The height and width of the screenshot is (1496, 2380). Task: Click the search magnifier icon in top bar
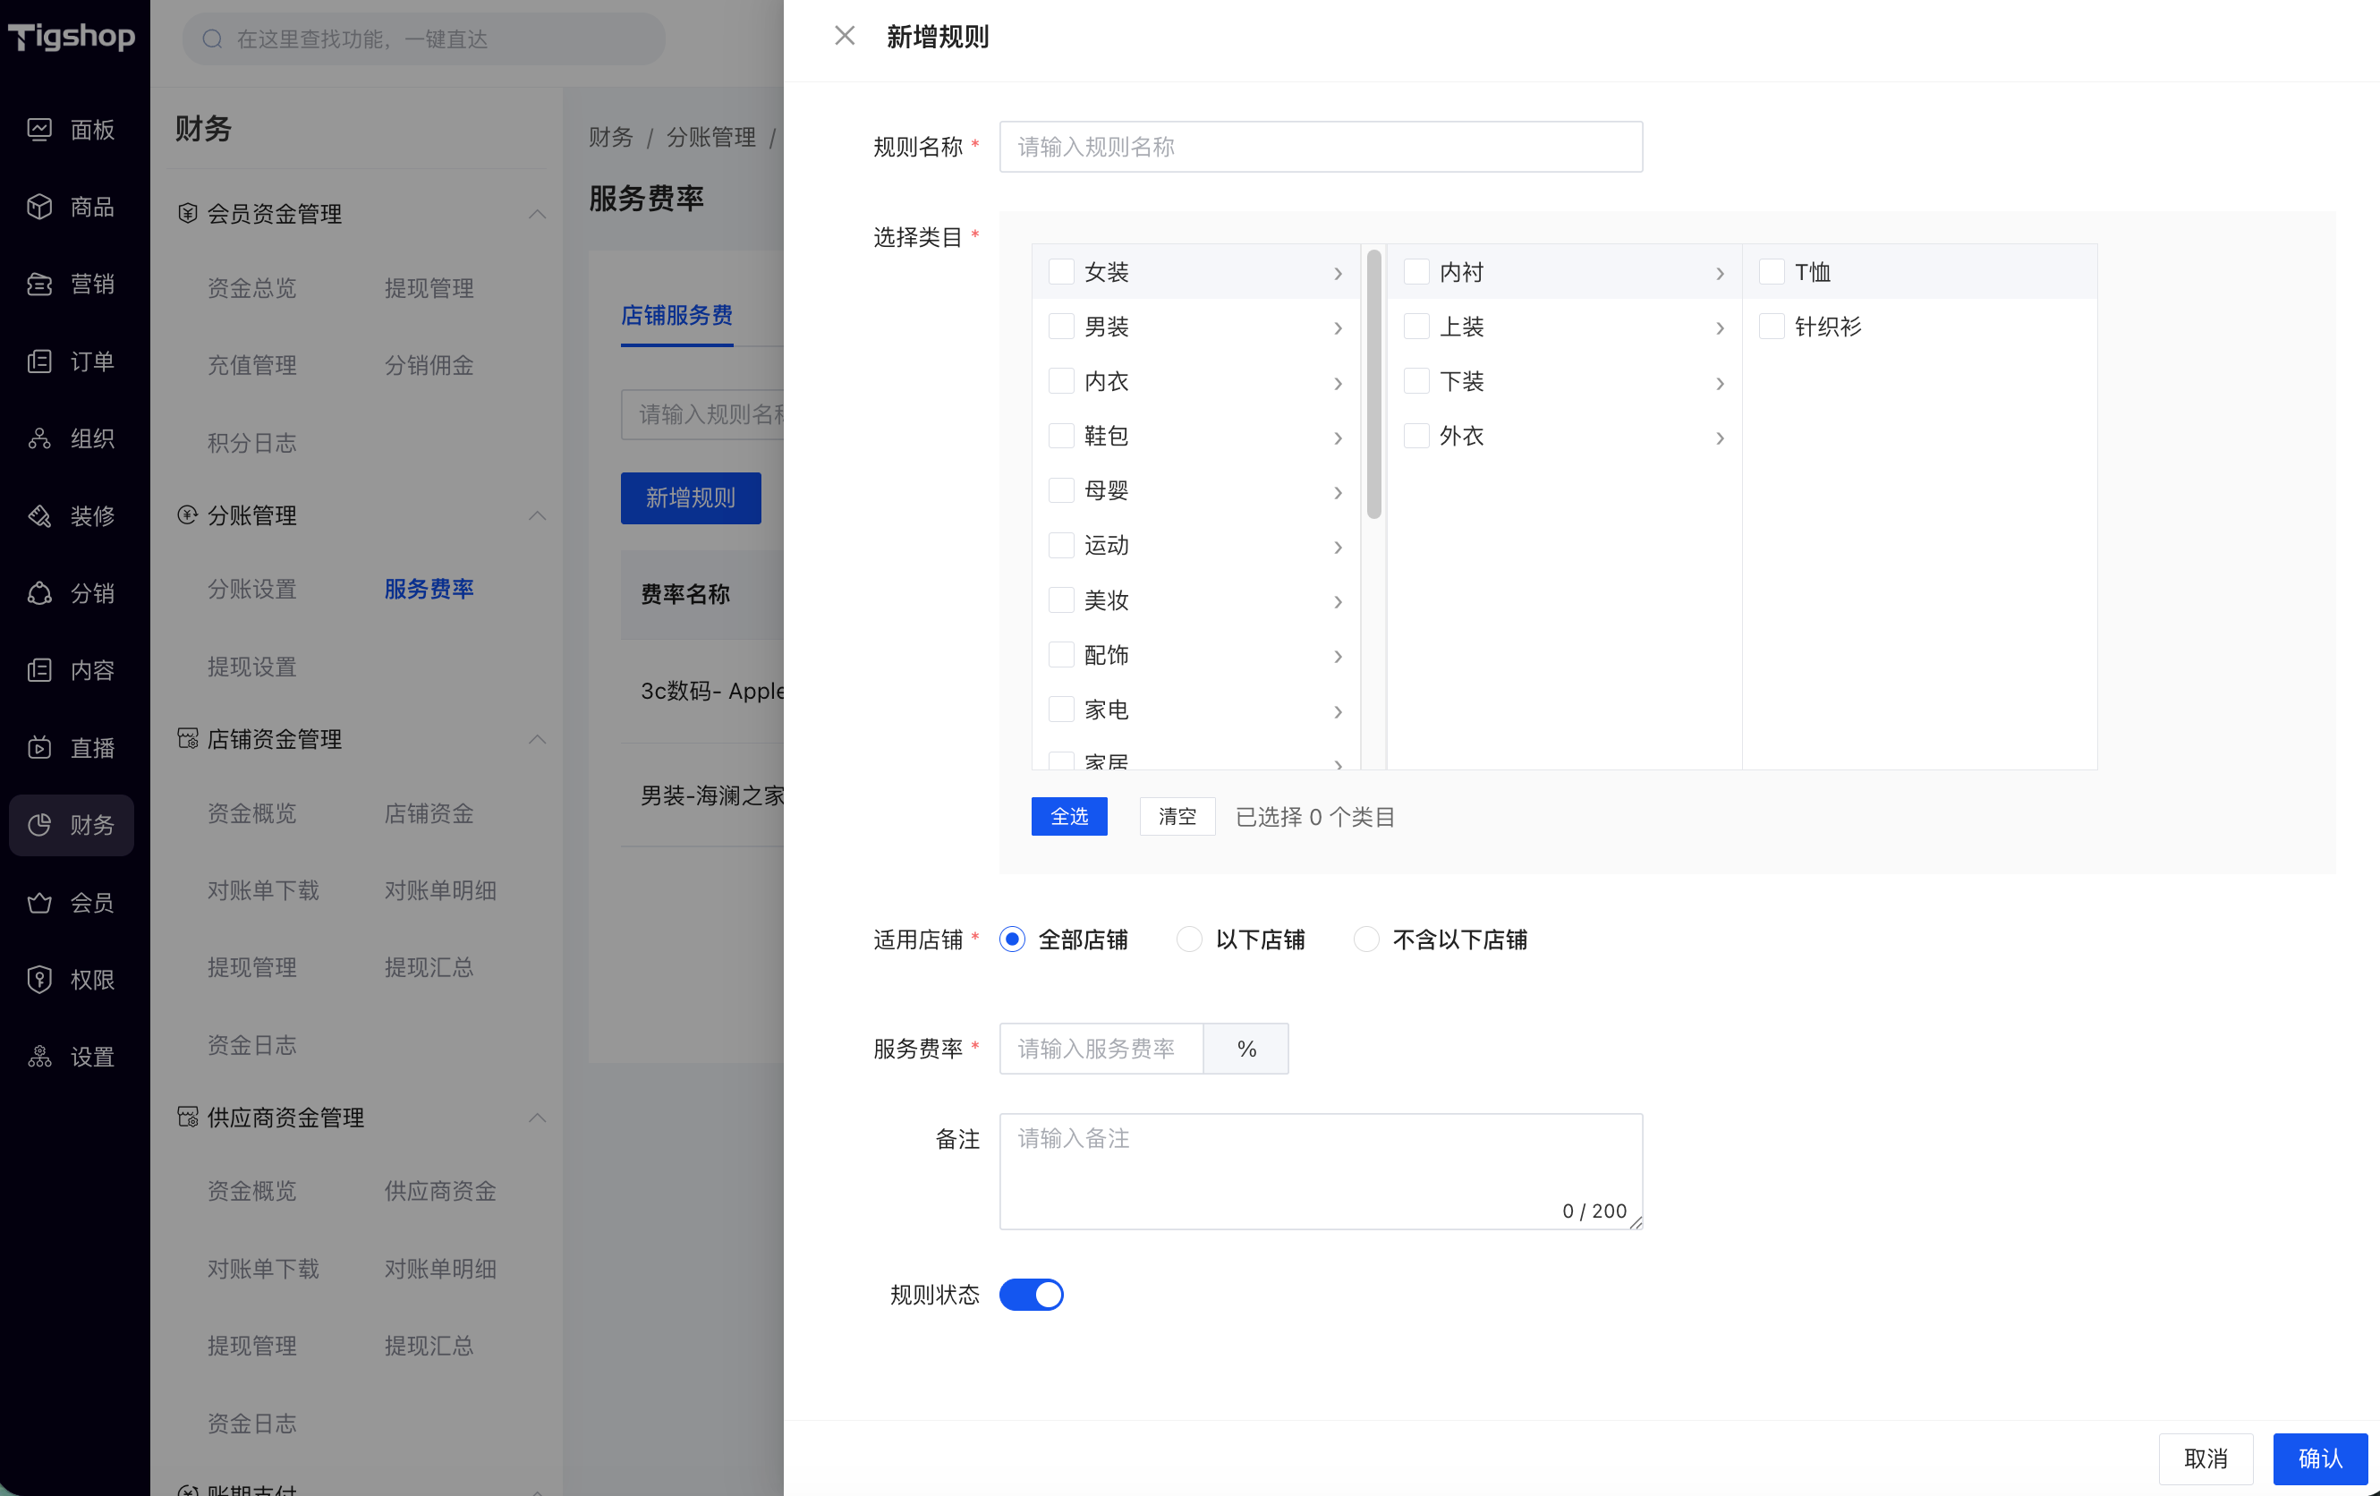coord(211,39)
